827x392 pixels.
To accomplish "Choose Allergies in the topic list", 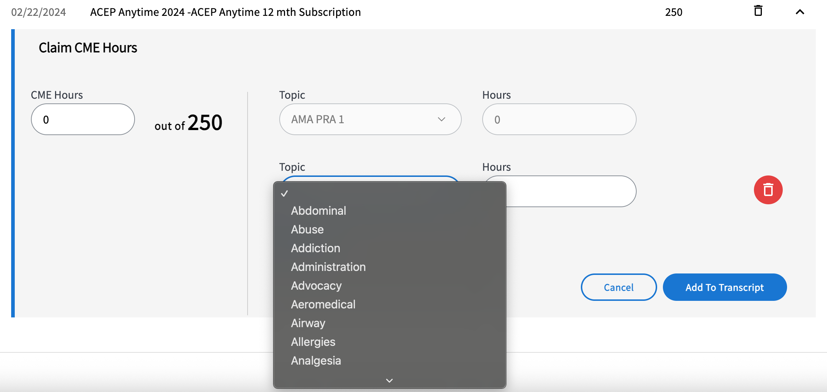I will click(x=313, y=342).
